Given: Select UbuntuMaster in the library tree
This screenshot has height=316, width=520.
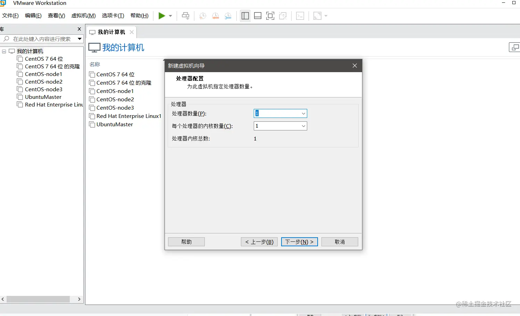Looking at the screenshot, I should (x=43, y=97).
